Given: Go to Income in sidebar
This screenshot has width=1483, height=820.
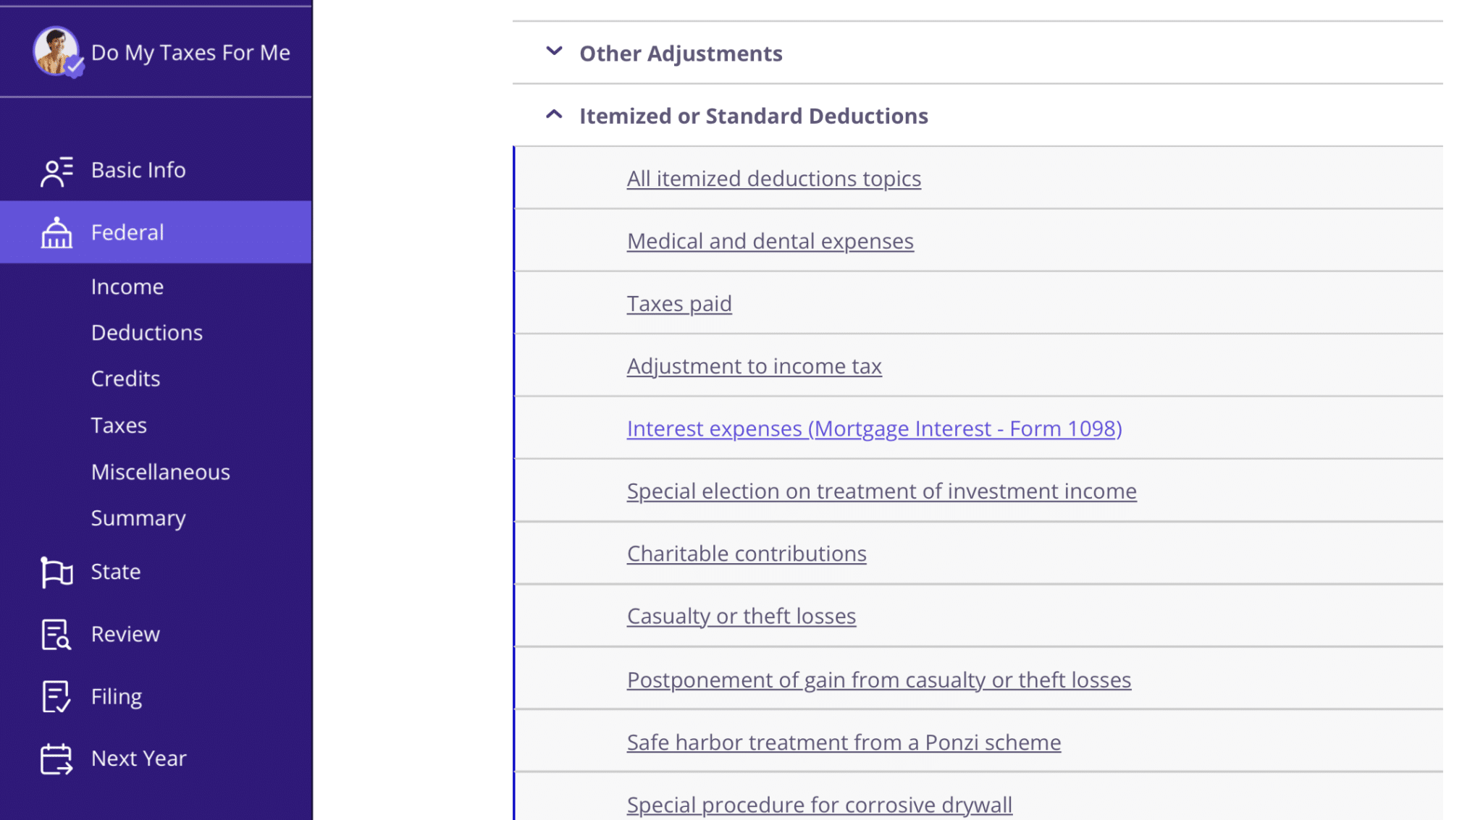Looking at the screenshot, I should point(127,287).
